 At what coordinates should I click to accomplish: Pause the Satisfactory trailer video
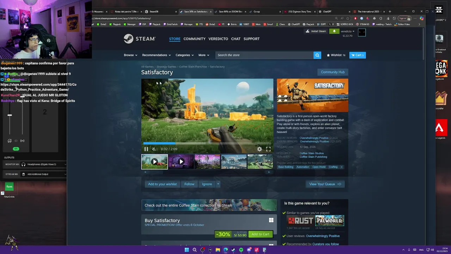tap(146, 149)
